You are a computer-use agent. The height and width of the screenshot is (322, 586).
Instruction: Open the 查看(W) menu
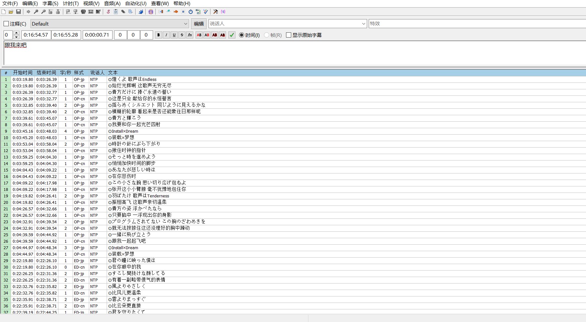160,4
